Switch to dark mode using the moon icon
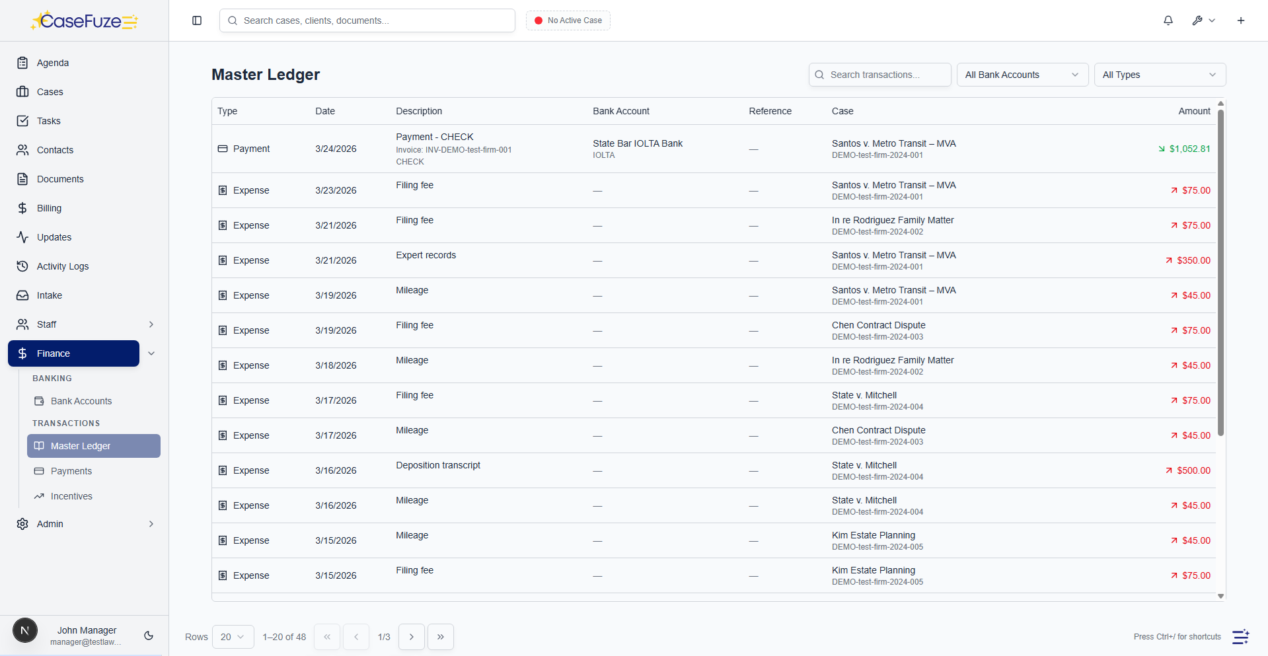Image resolution: width=1268 pixels, height=656 pixels. tap(148, 636)
